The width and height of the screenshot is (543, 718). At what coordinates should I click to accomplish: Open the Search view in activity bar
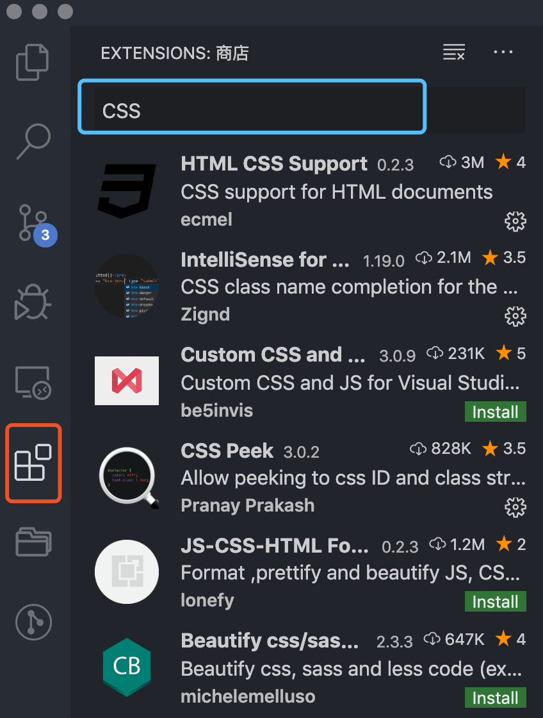(x=33, y=142)
